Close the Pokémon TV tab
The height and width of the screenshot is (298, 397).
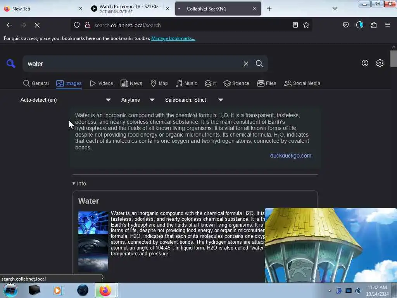tap(167, 9)
